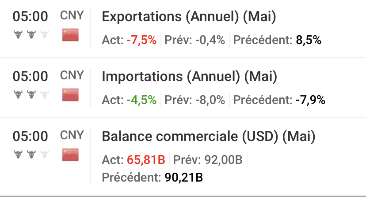Click the bull volatility icons beside Importations

30,94
